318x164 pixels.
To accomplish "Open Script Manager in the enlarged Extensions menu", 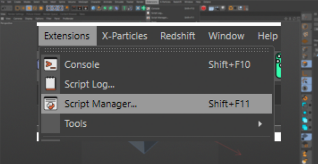I will click(x=156, y=104).
